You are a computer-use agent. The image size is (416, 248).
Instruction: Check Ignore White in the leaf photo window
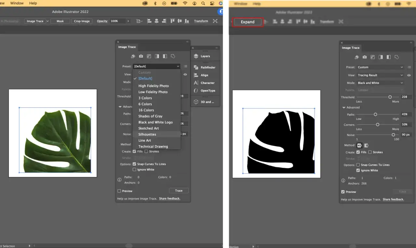(x=134, y=170)
